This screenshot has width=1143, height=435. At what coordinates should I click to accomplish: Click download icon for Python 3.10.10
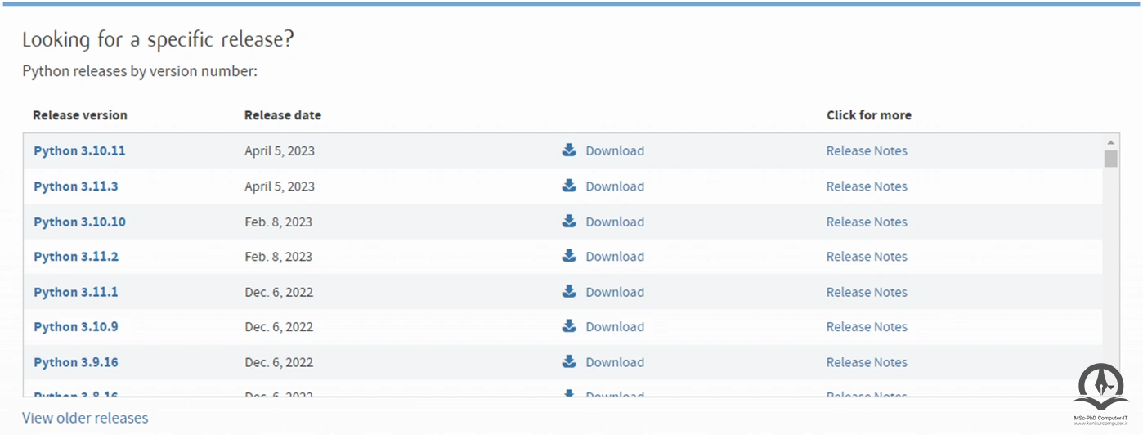569,221
